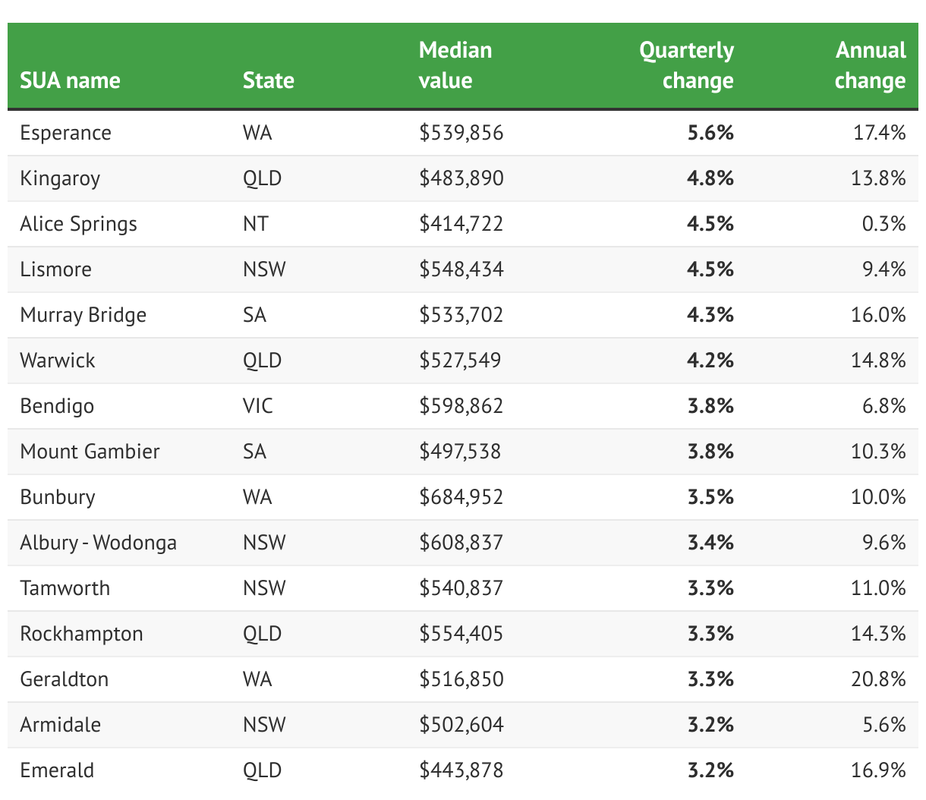Select the Kingaroy cell

point(60,178)
